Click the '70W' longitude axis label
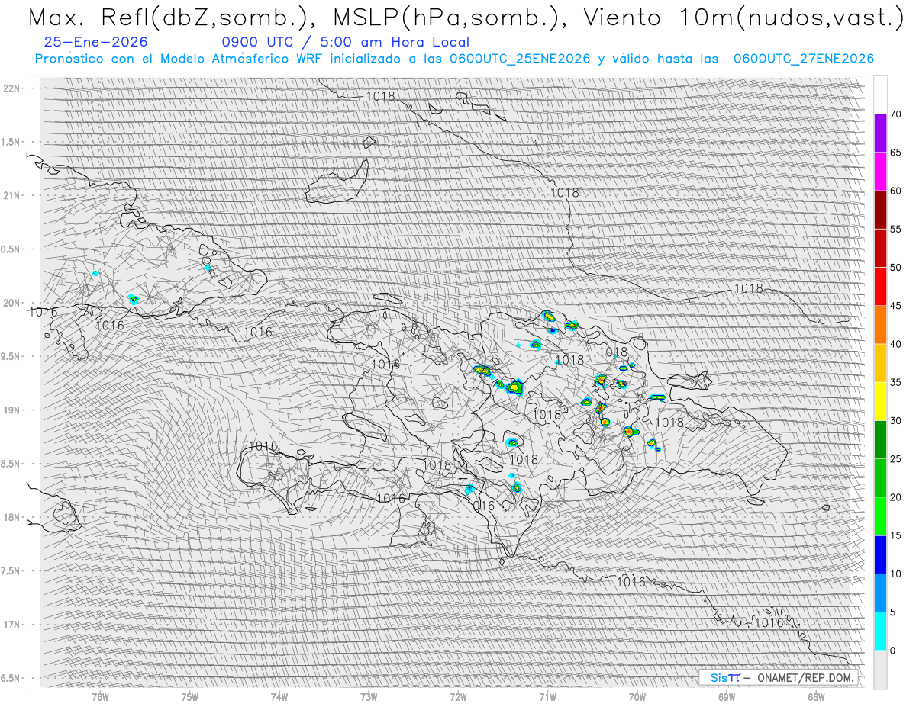Screen dimensions: 916x707 (637, 696)
